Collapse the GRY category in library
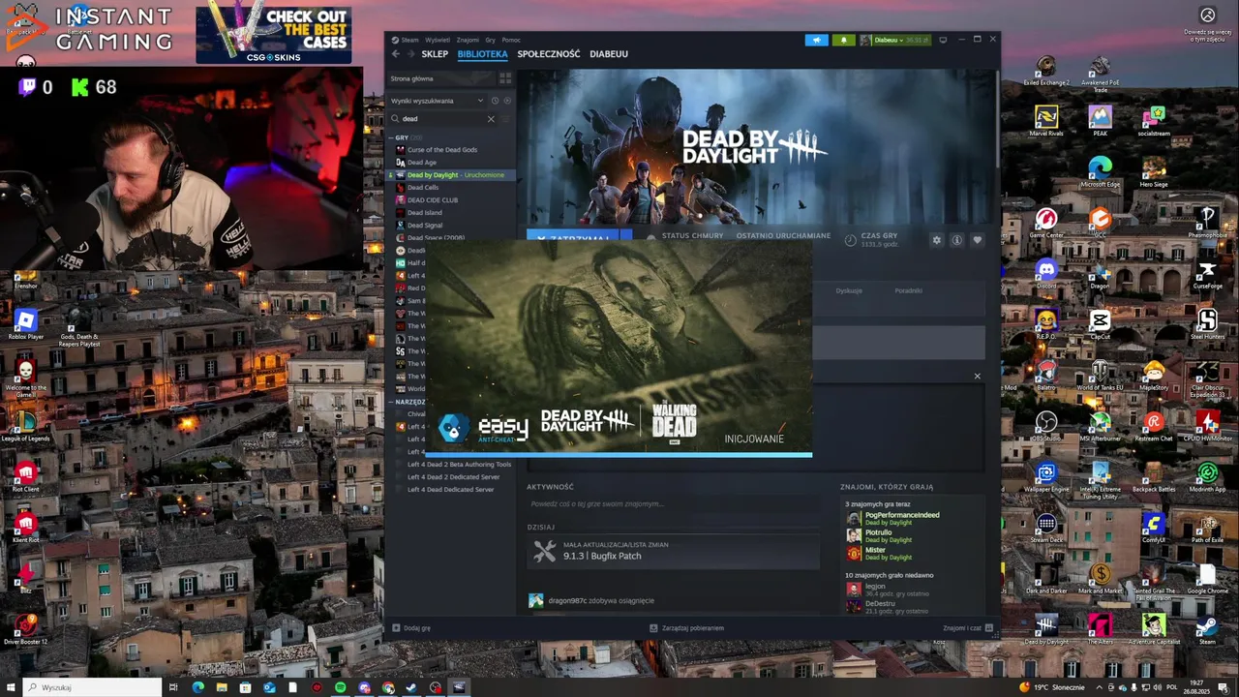Image resolution: width=1239 pixels, height=697 pixels. 391,137
